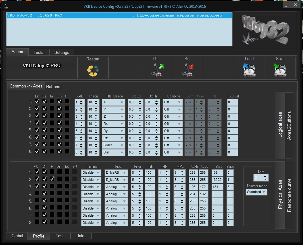Open HID Usage dropdown showing Rz
The width and height of the screenshot is (303, 245).
pos(114,138)
